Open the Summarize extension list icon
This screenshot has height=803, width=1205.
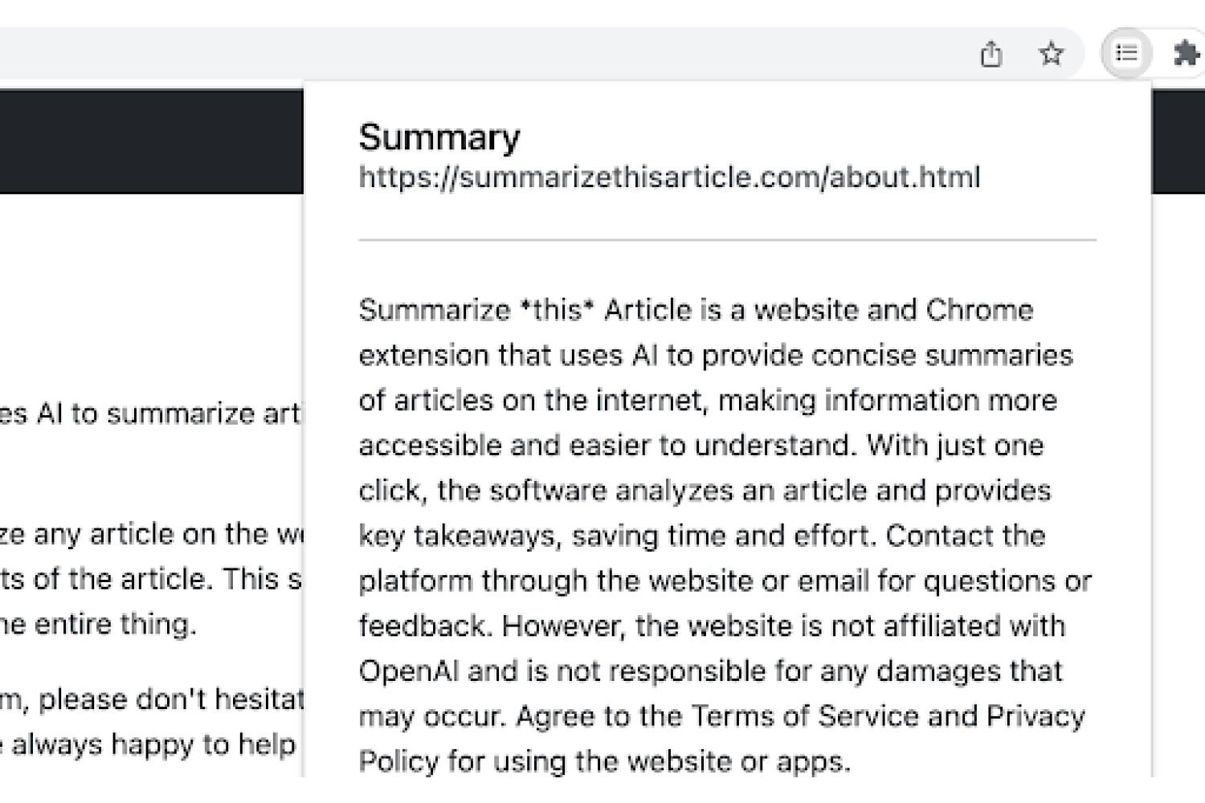(x=1126, y=53)
